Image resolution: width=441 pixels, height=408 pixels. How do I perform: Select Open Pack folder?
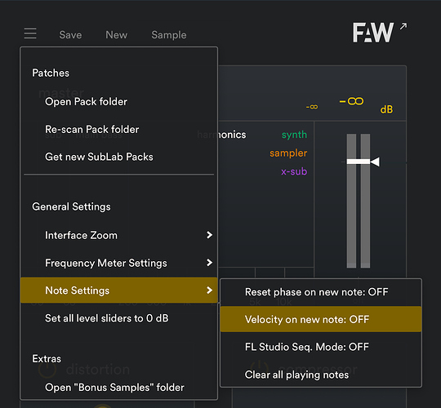point(118,102)
